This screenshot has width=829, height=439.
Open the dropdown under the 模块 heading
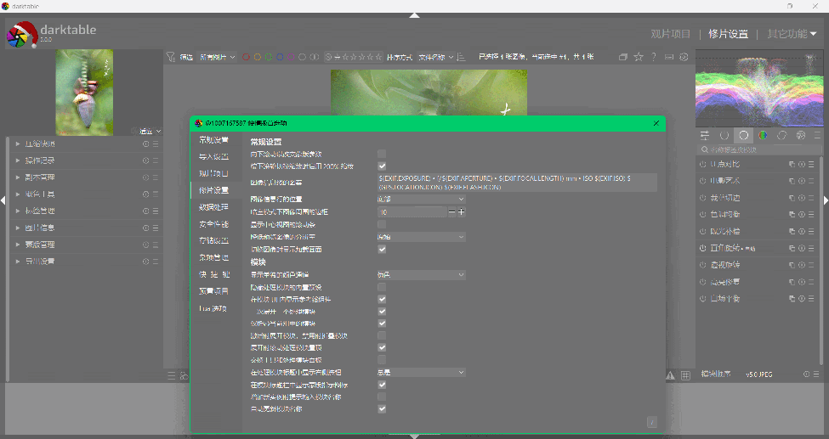pos(421,275)
